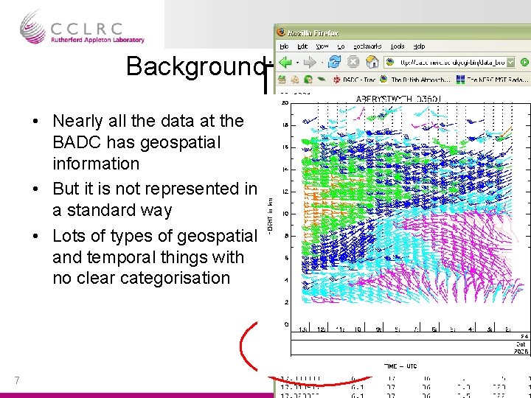Open the Back button history dropdown arrow
The image size is (531, 398).
[x=297, y=63]
